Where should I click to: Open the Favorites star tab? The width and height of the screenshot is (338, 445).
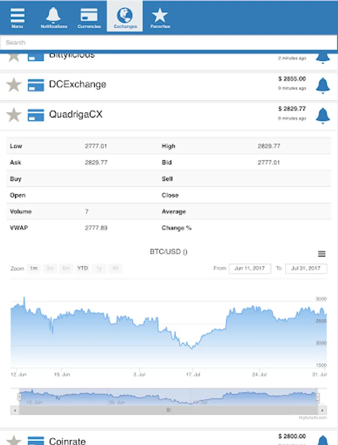click(160, 17)
